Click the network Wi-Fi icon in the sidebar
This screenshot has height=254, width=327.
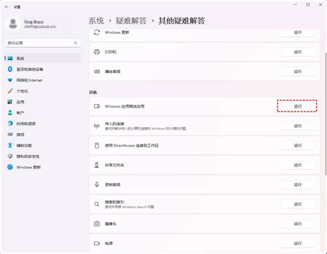coord(10,80)
